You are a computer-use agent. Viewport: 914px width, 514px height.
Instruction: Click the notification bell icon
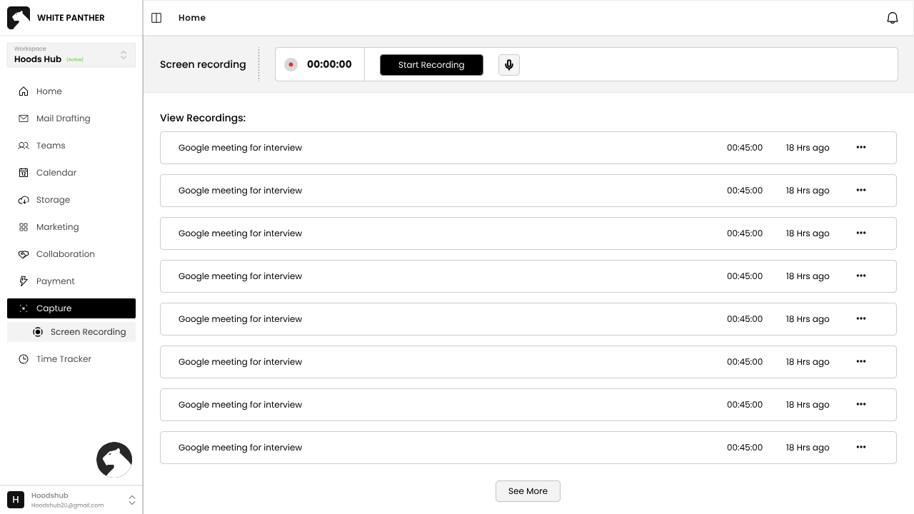pyautogui.click(x=892, y=18)
